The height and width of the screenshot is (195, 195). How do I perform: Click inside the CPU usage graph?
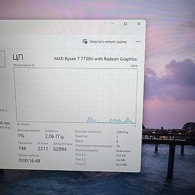click(75, 96)
